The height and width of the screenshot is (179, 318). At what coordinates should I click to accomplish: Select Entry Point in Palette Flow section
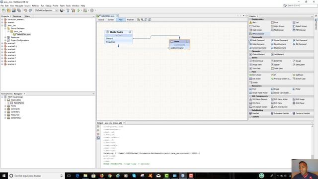pos(255,75)
